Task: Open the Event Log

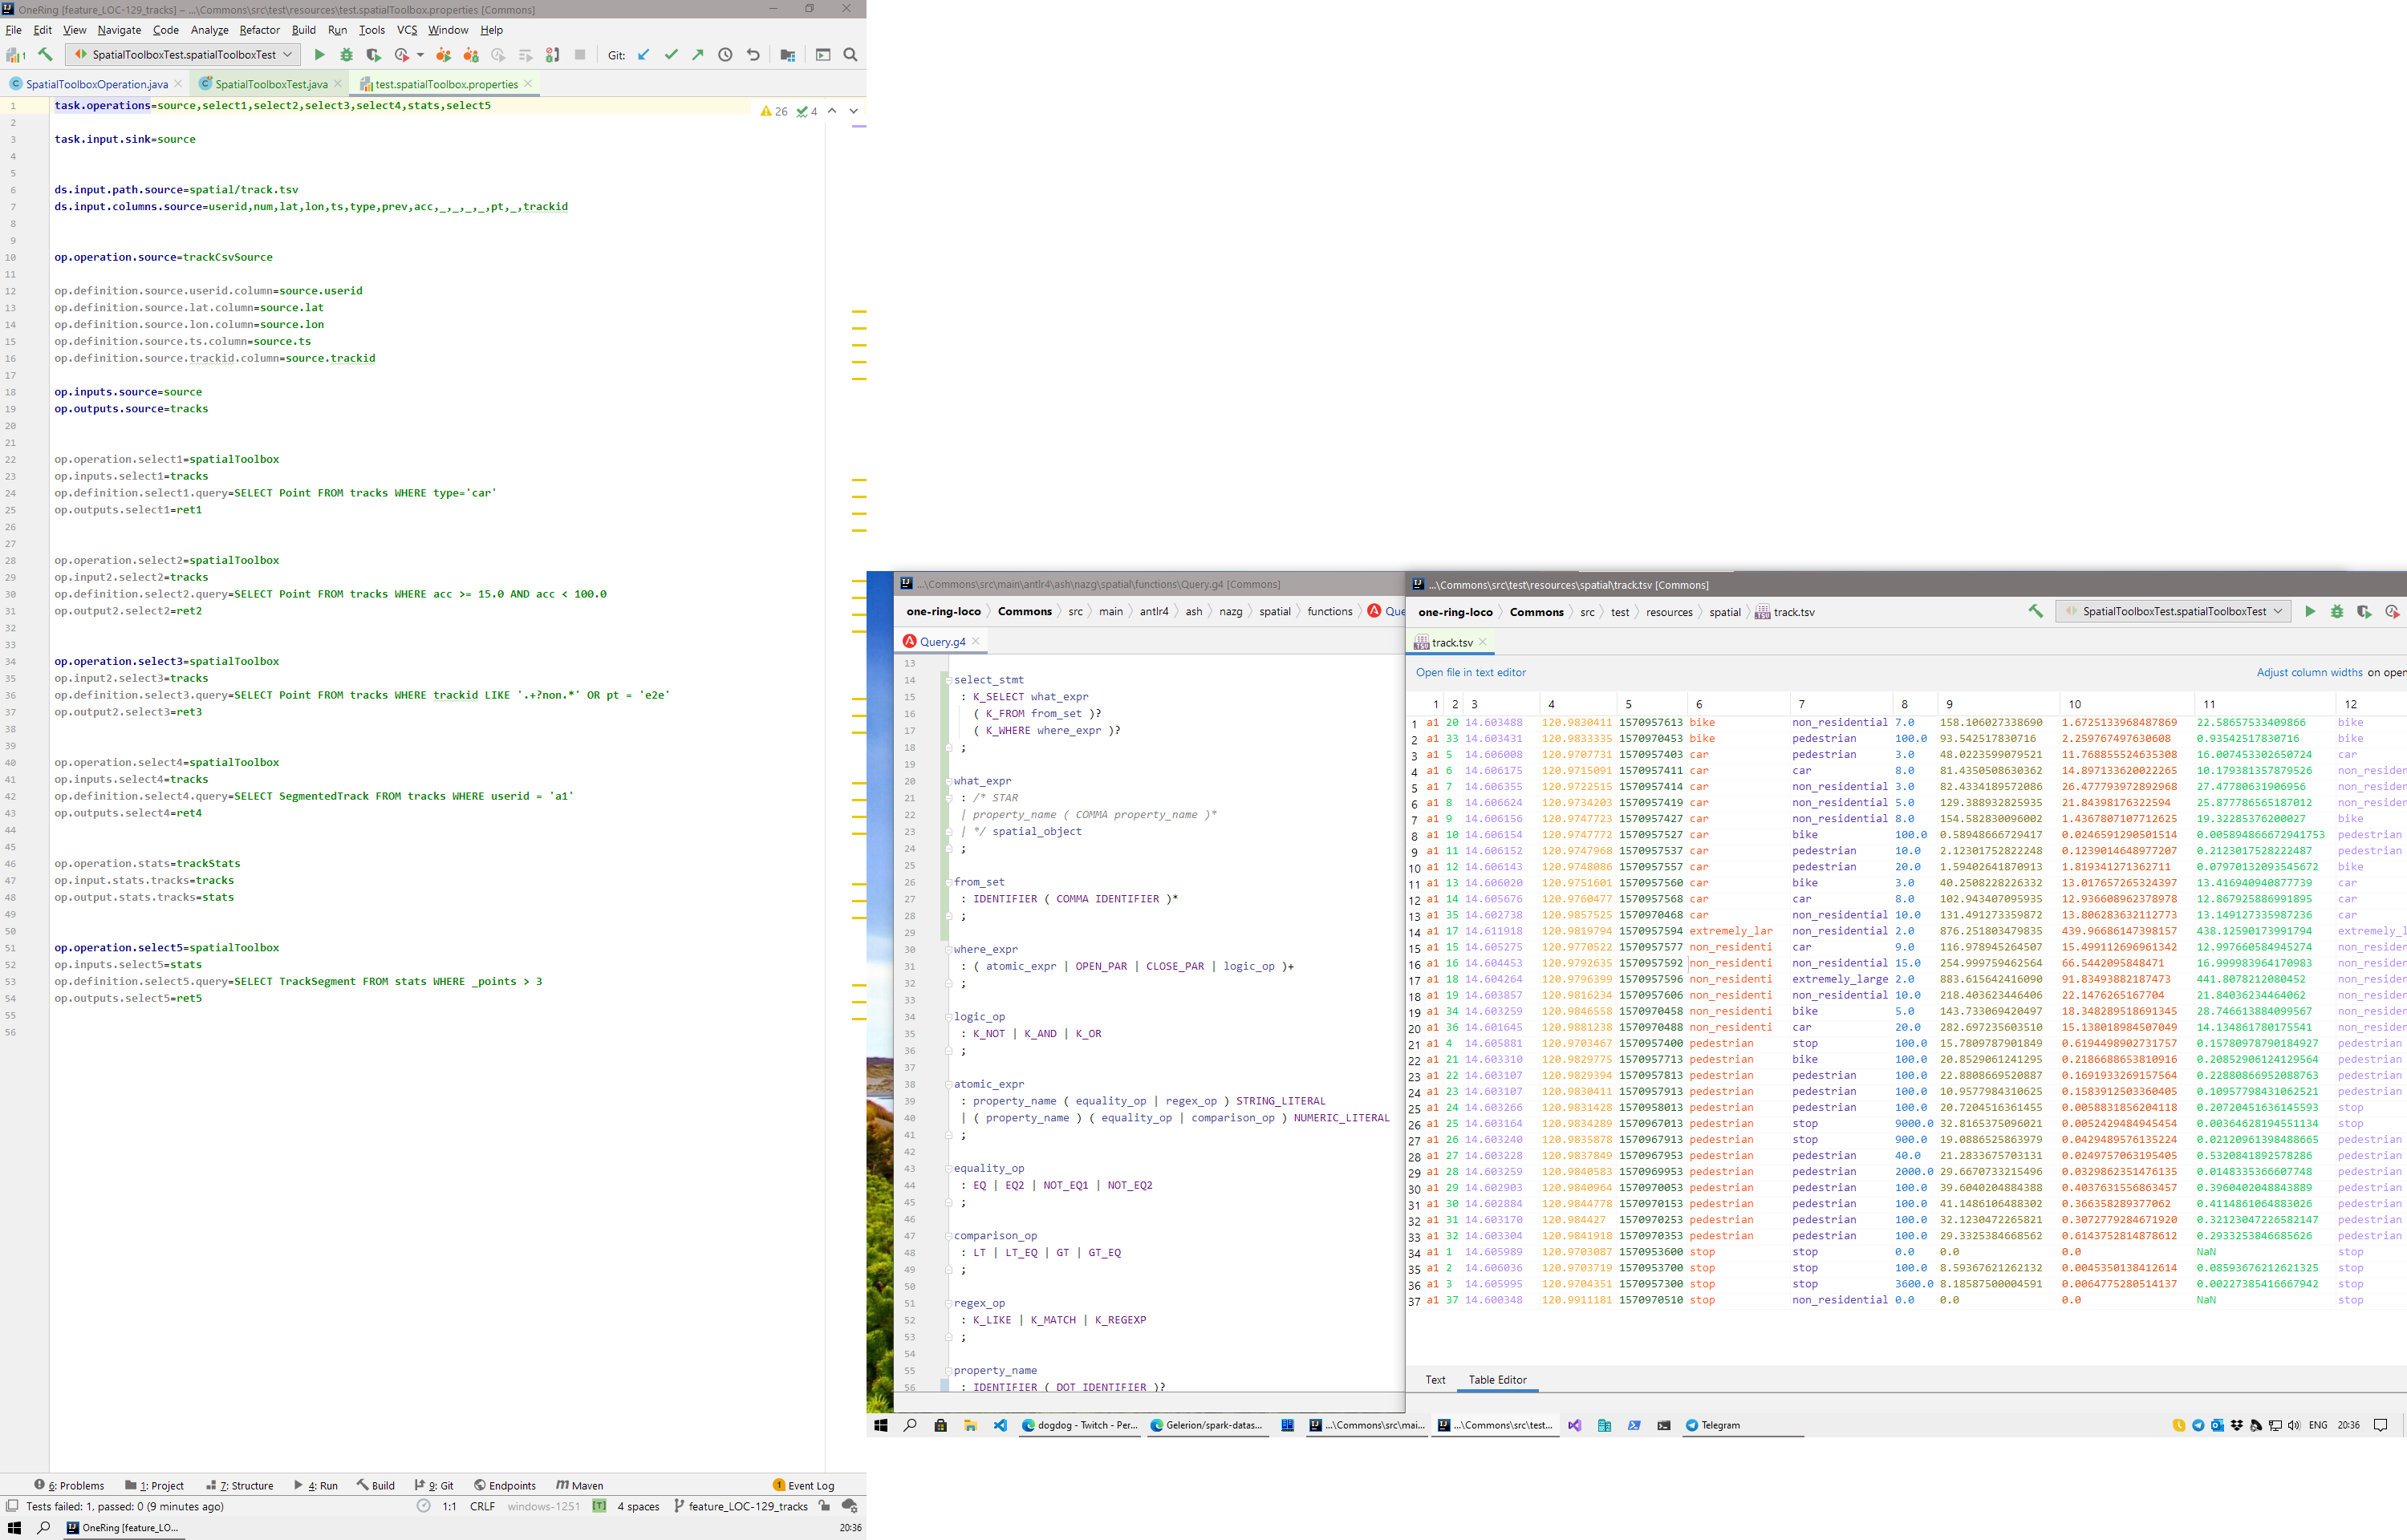Action: point(803,1485)
